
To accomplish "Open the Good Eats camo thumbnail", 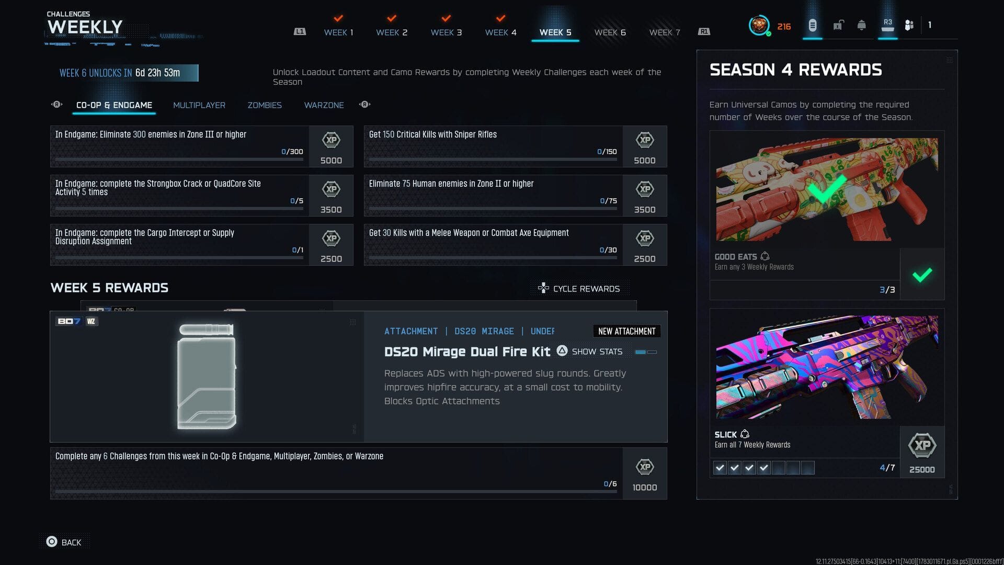I will 827,190.
